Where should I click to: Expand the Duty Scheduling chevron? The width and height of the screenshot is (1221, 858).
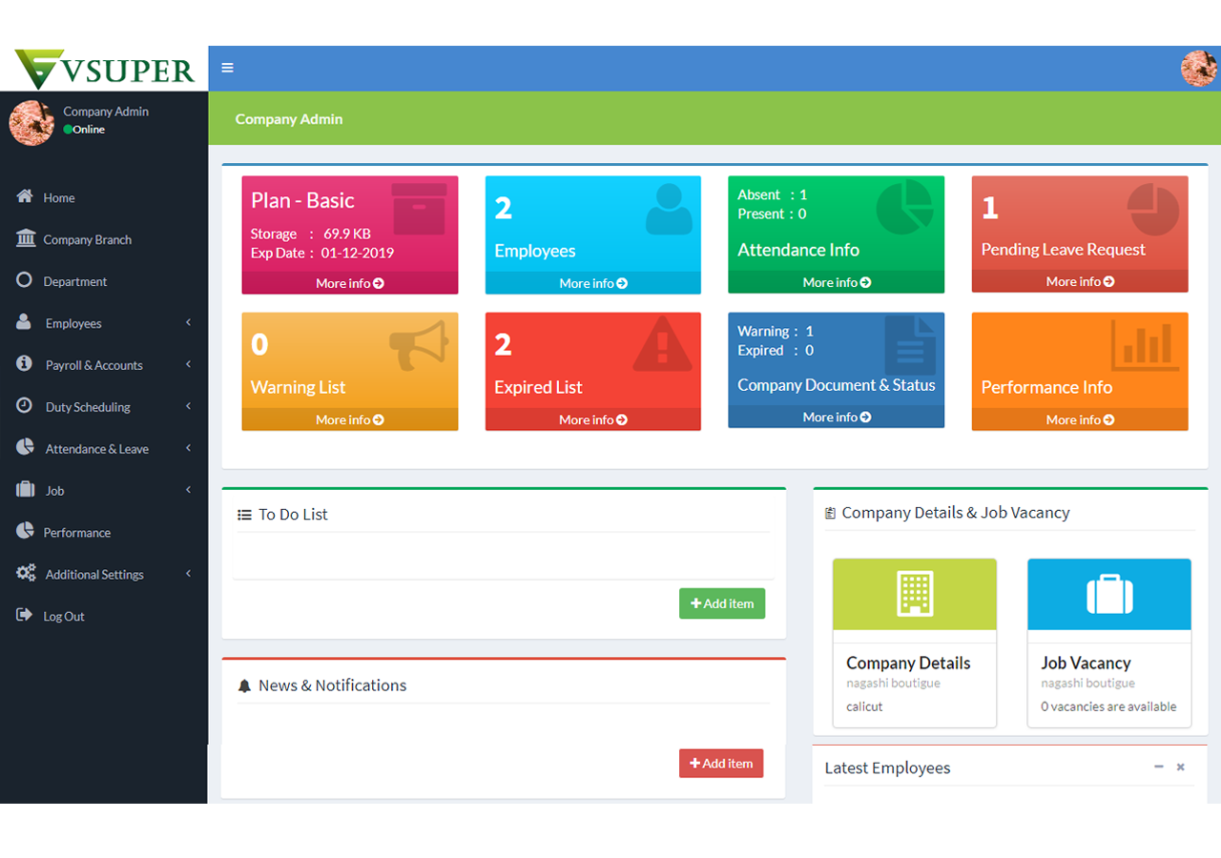tap(188, 407)
